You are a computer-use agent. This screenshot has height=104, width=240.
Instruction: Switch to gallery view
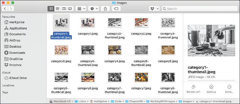(x=70, y=9)
